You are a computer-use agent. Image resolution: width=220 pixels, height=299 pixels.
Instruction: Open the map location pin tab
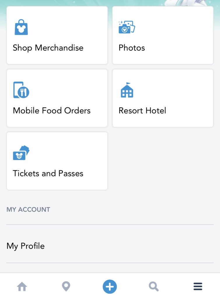pyautogui.click(x=66, y=286)
